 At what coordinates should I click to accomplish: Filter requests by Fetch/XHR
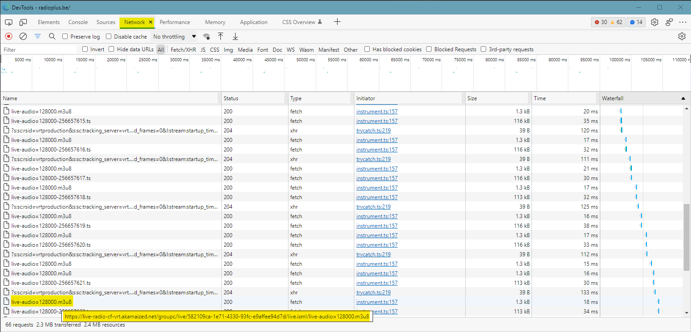(183, 49)
